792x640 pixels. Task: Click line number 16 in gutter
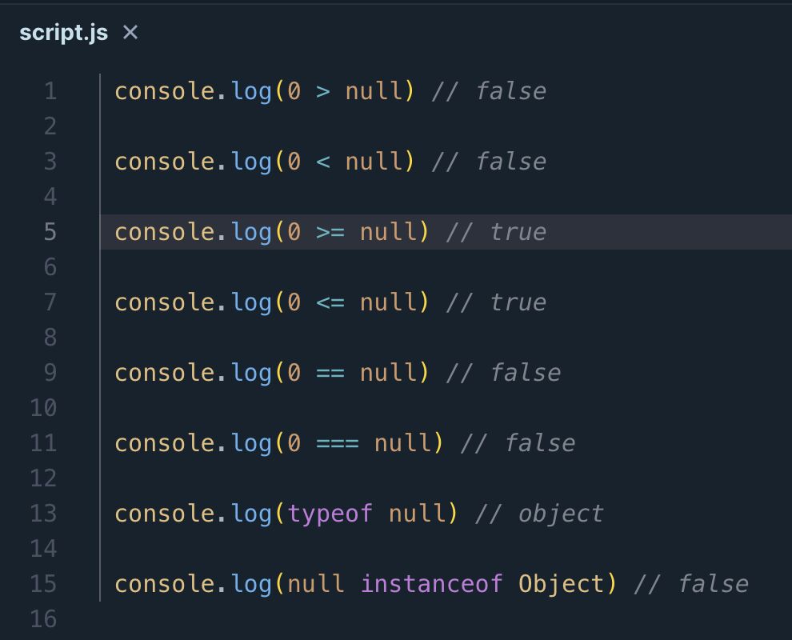[x=43, y=619]
